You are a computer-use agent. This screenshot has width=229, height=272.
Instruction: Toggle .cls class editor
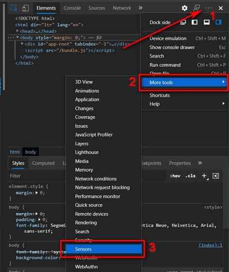190,176
